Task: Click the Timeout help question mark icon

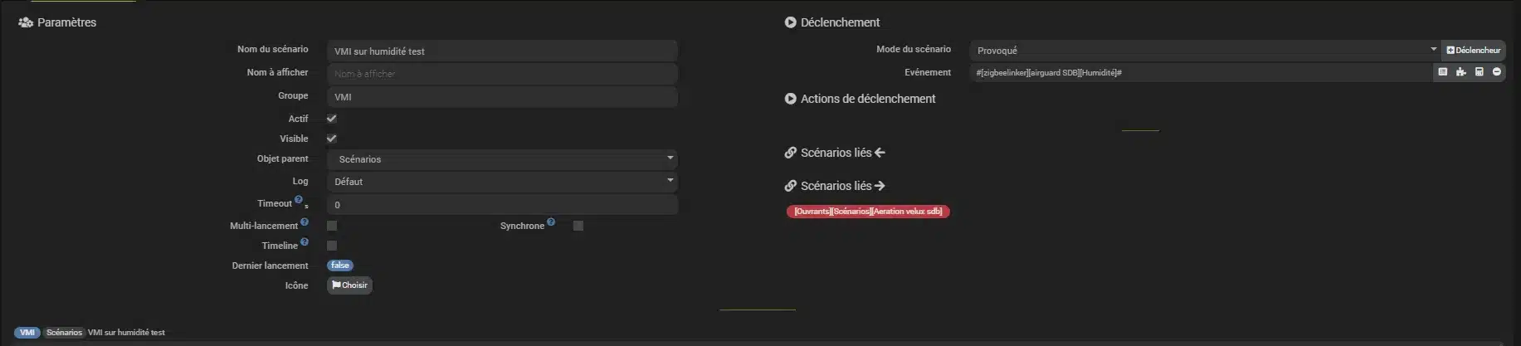Action: pos(299,199)
